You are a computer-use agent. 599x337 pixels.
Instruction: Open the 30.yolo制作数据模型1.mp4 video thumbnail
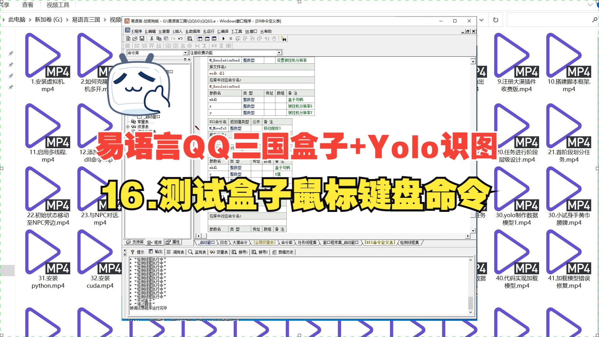[517, 197]
